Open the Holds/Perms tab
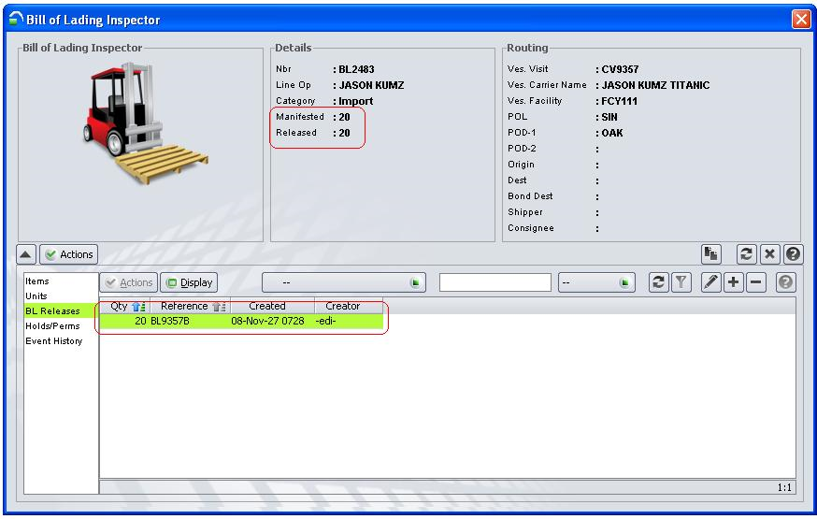Image resolution: width=817 pixels, height=519 pixels. point(52,326)
